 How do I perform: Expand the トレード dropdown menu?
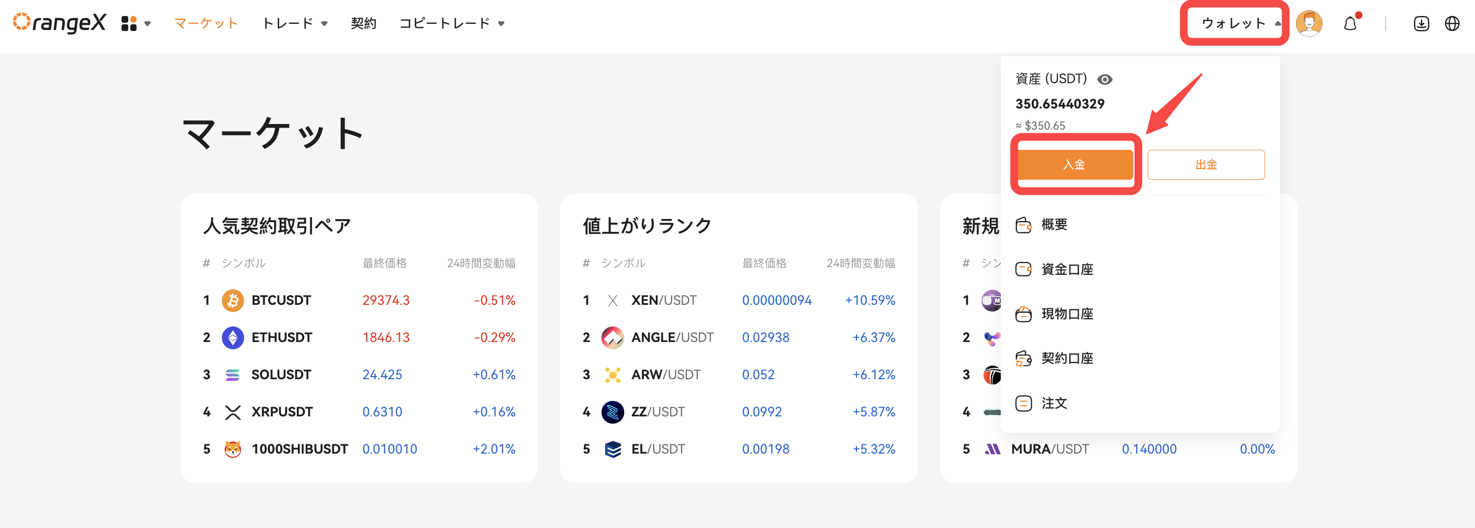click(x=295, y=23)
